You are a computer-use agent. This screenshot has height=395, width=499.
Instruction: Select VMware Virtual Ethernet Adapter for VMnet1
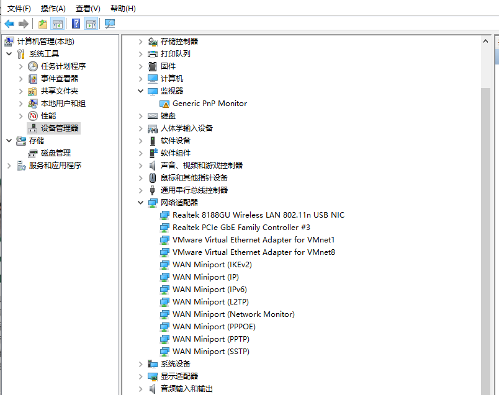coord(254,240)
